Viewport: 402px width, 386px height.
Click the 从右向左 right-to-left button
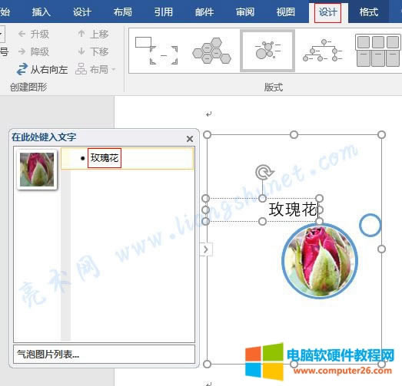click(x=42, y=69)
